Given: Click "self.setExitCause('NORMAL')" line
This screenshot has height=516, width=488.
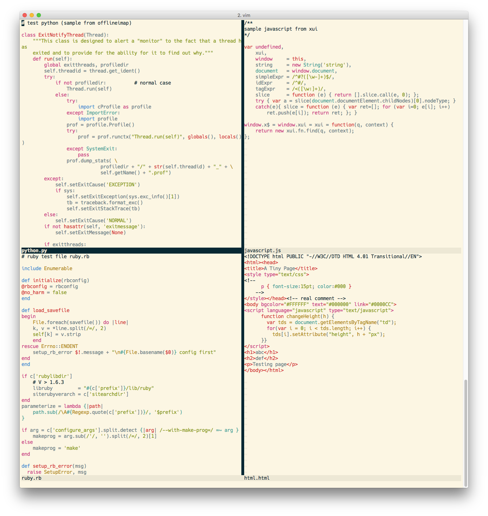Looking at the screenshot, I should coord(93,220).
